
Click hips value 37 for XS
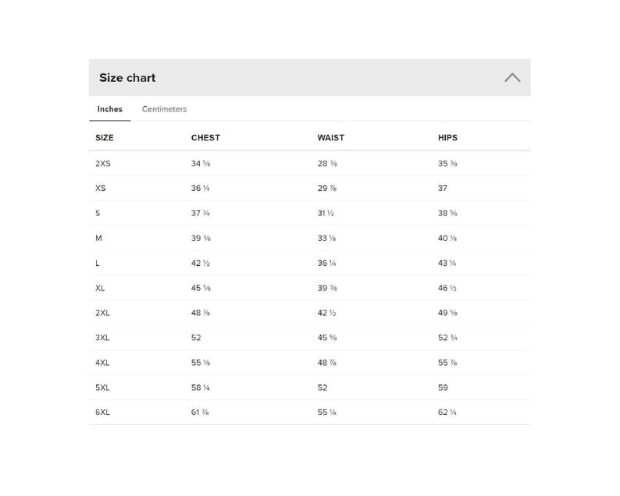click(x=443, y=189)
